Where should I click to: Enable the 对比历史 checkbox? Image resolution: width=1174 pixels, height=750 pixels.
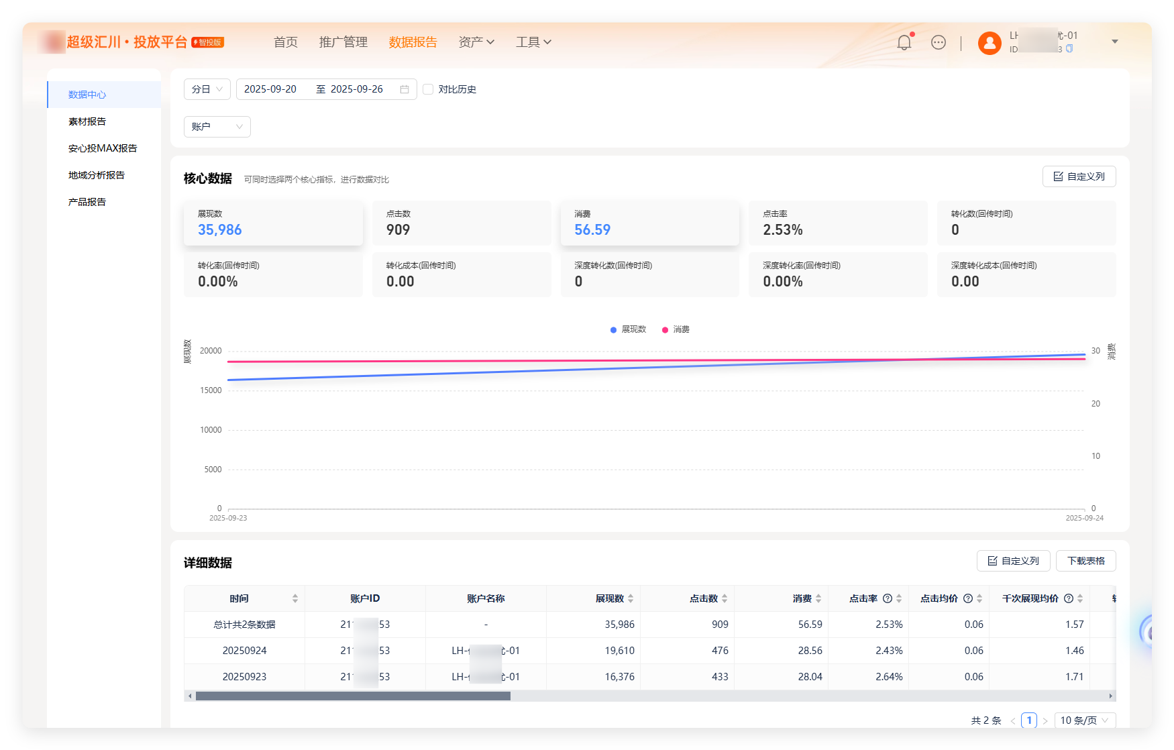(x=428, y=89)
